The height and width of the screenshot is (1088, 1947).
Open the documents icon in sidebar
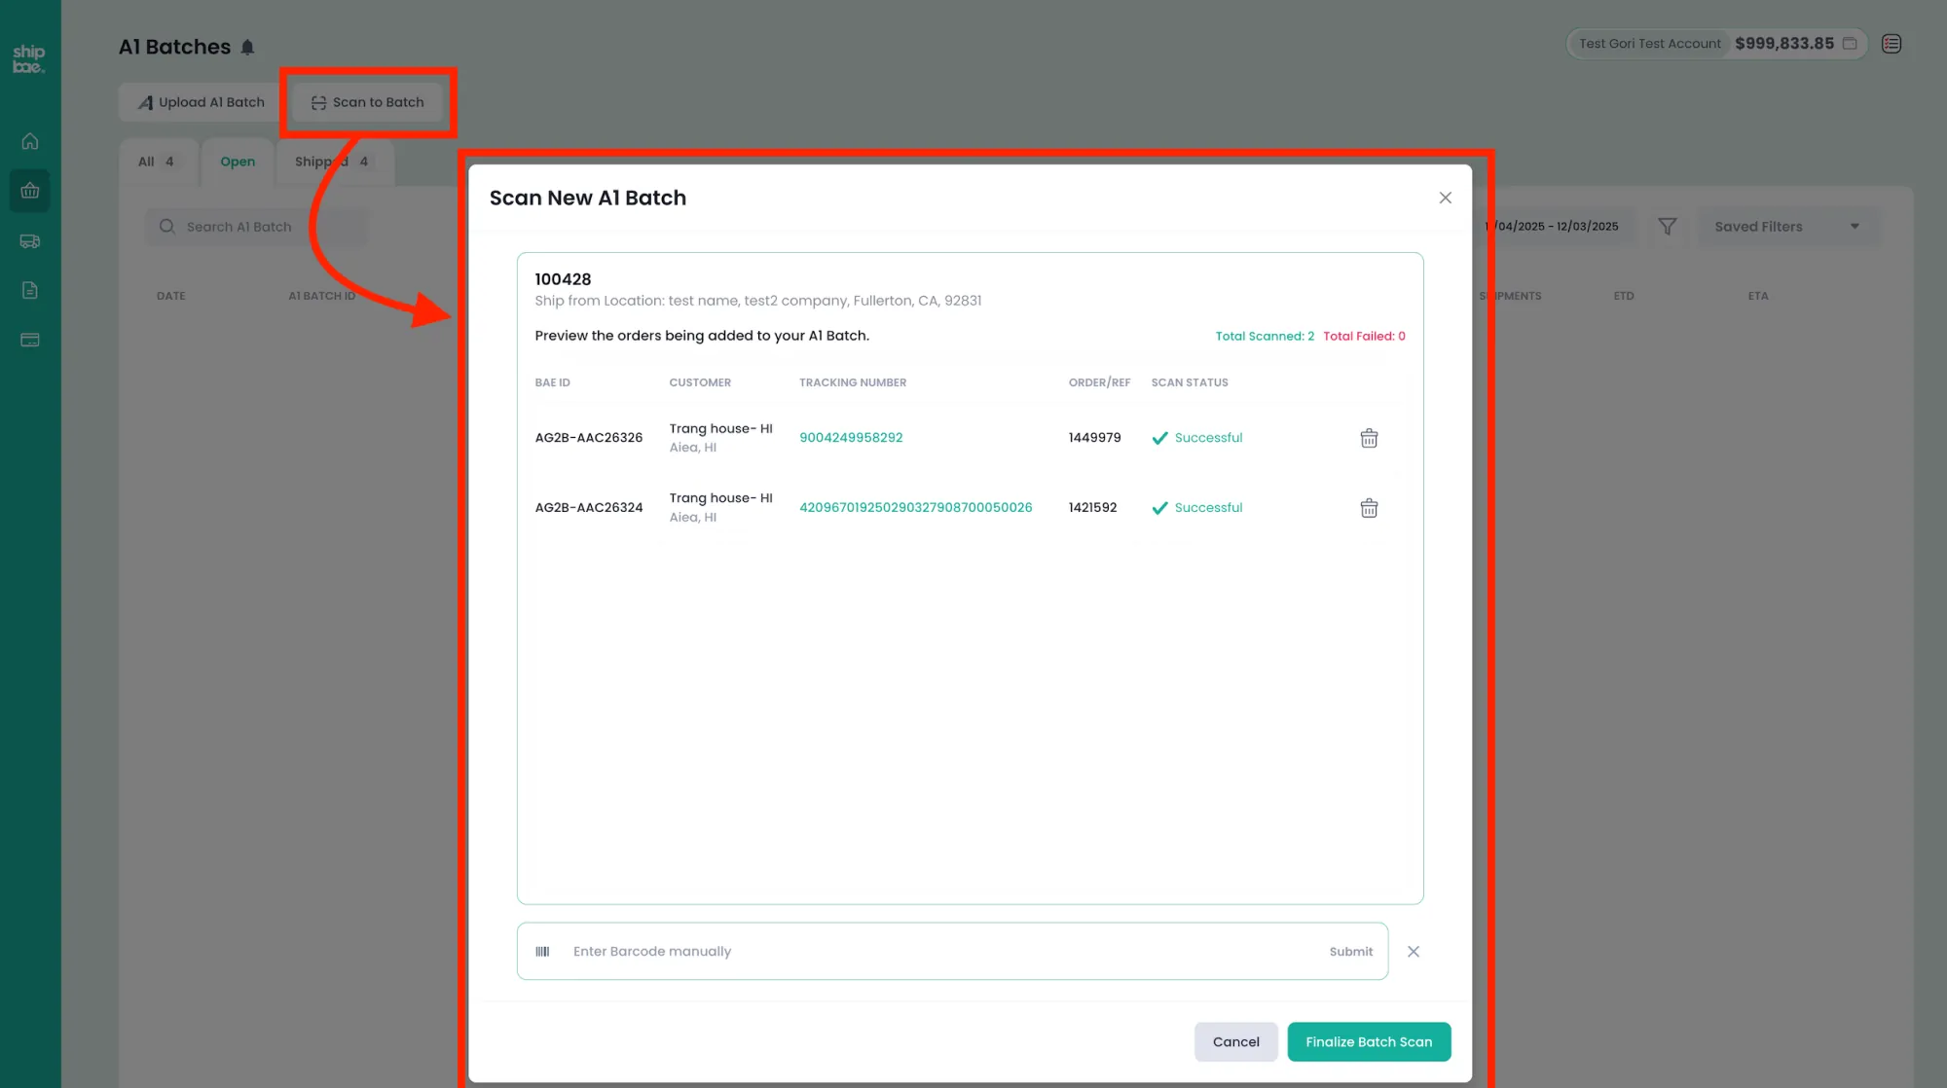click(30, 290)
